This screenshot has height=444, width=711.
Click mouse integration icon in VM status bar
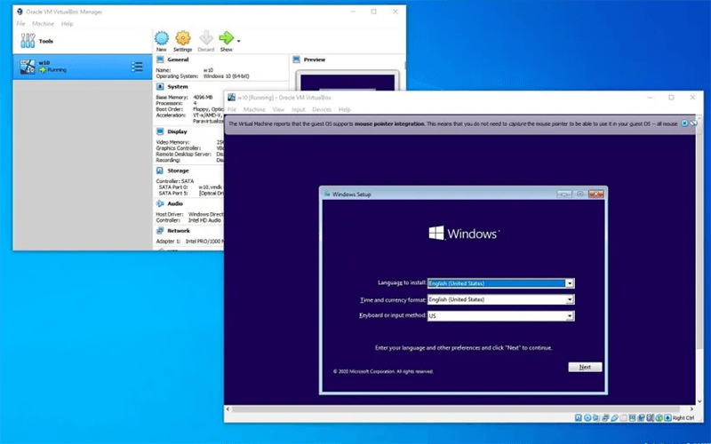point(659,417)
